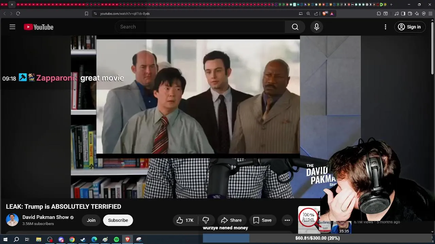The image size is (435, 244).
Task: Open media control music note icon
Action: [x=397, y=14]
